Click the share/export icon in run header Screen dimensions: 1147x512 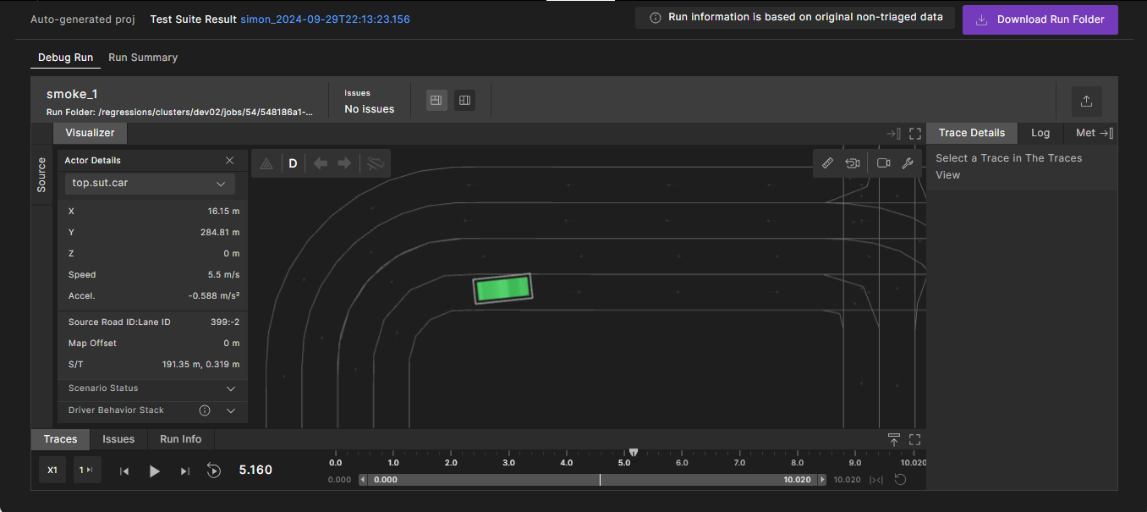pyautogui.click(x=1086, y=102)
